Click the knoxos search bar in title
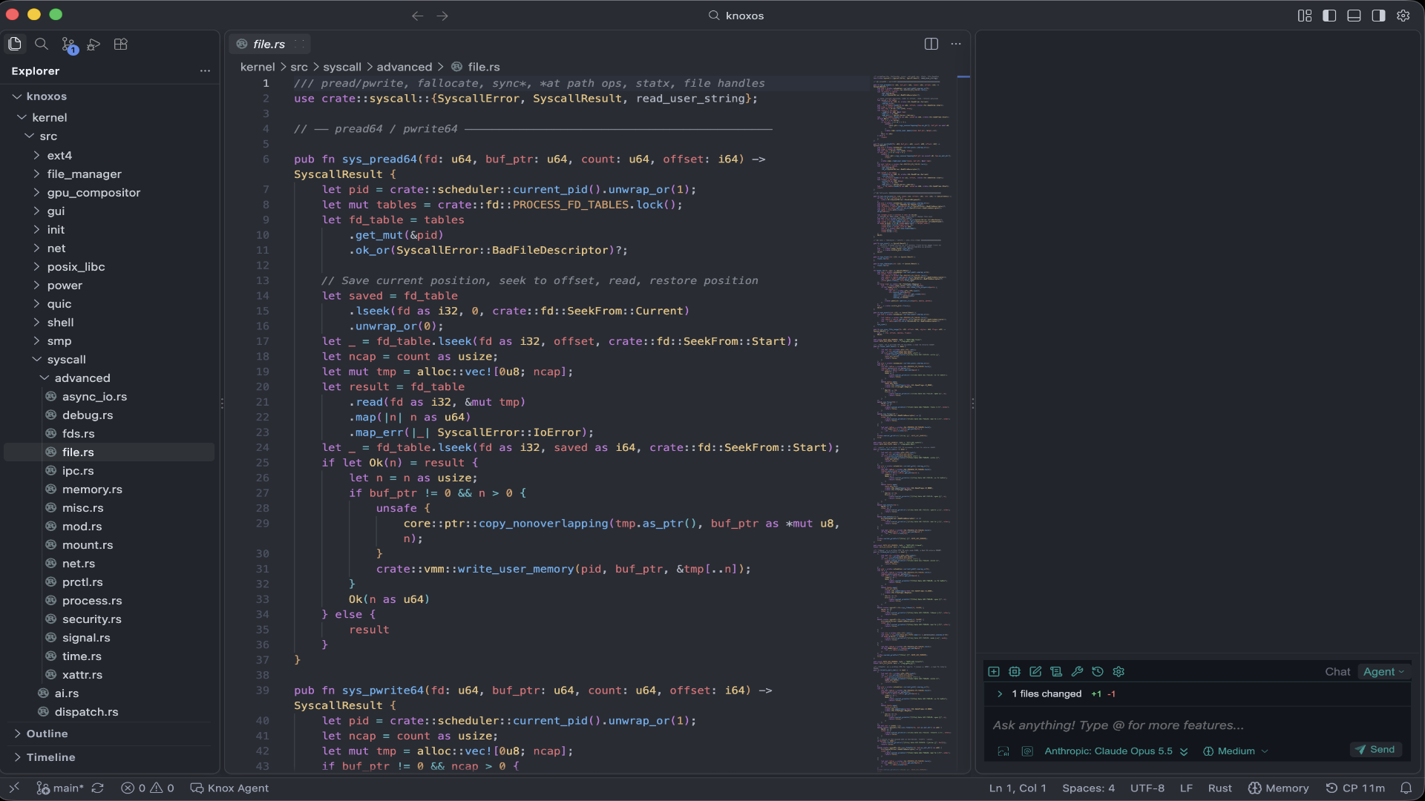The height and width of the screenshot is (801, 1425). coord(736,16)
